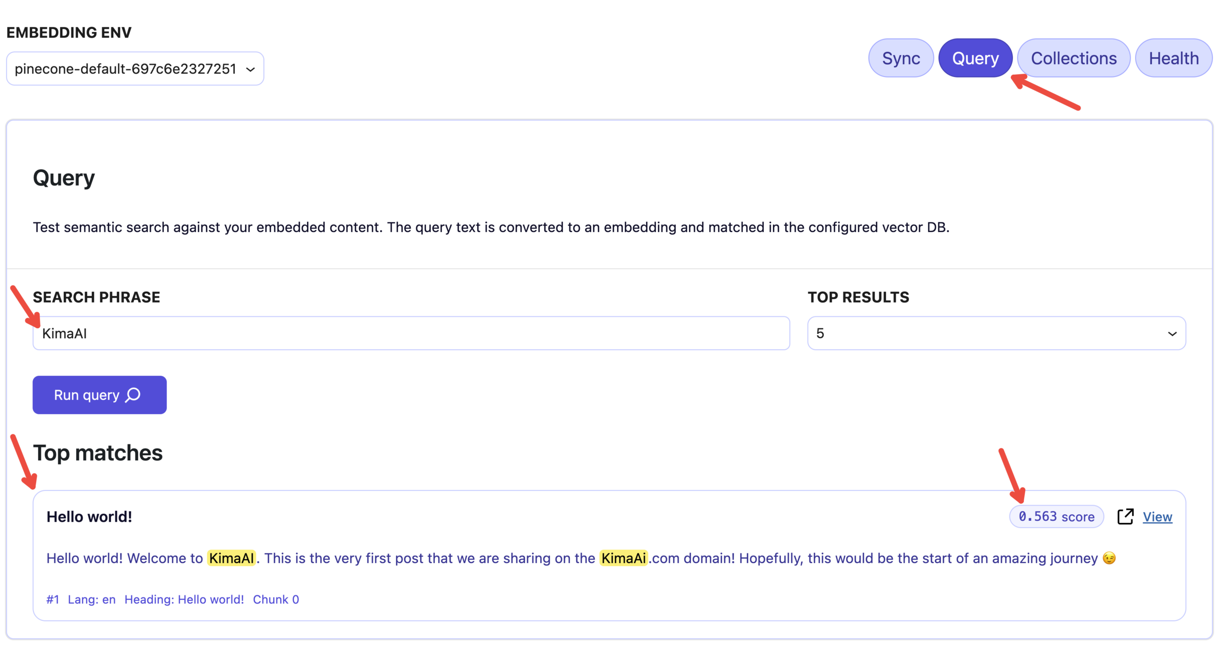Click the magnifier icon on Run query
1219x645 pixels.
[x=133, y=395]
